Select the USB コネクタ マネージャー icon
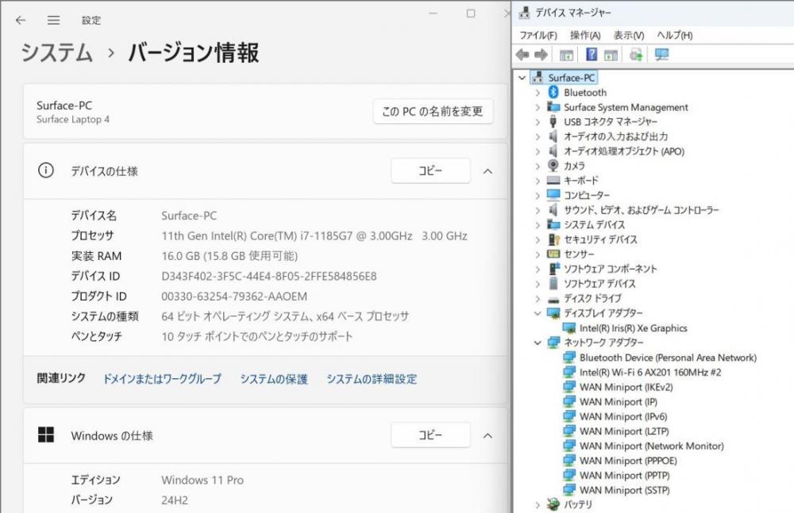The height and width of the screenshot is (513, 794). [553, 121]
